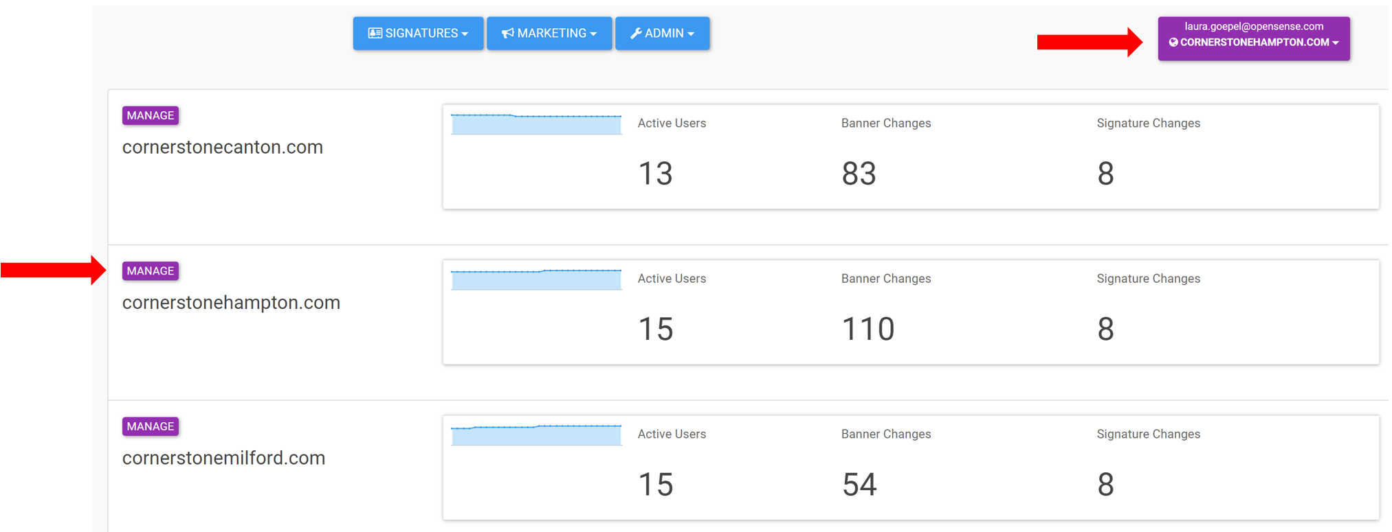The image size is (1392, 532).
Task: Click Signature Changes value for cornerstonecanton.com
Action: pos(1105,174)
